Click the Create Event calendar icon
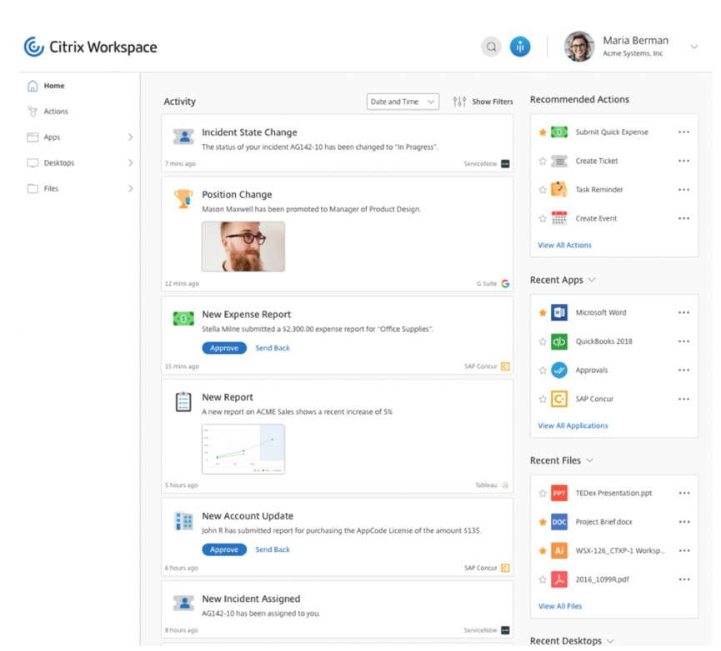Viewport: 721px width, 651px height. [x=559, y=218]
